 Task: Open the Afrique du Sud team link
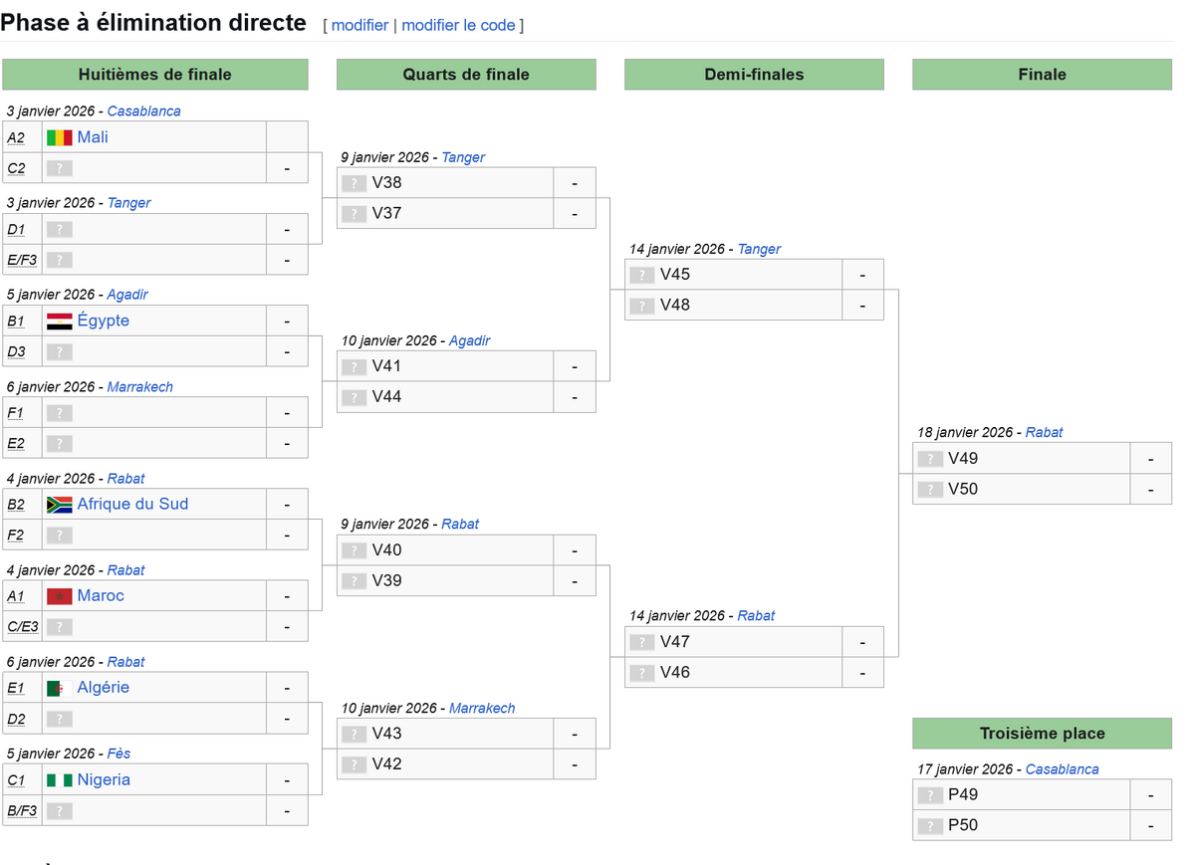pyautogui.click(x=132, y=505)
